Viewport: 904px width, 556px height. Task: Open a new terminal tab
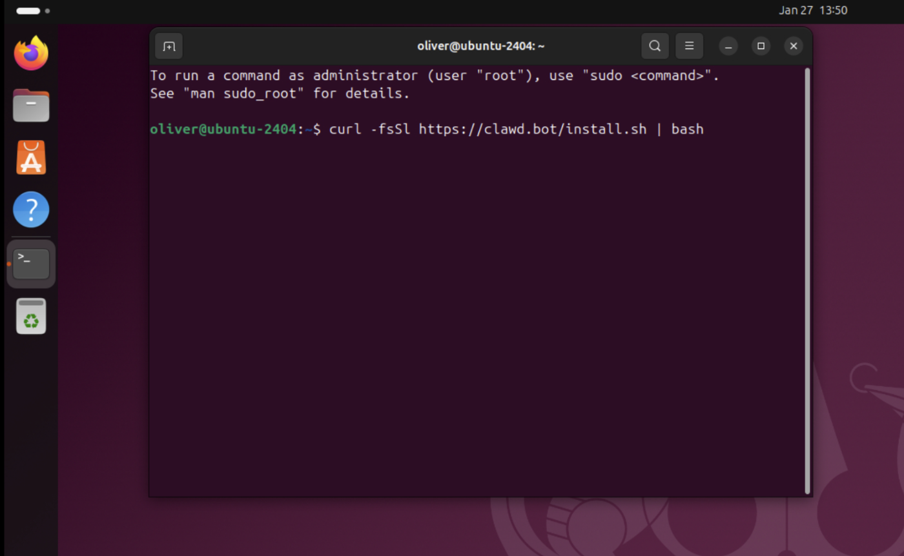[169, 46]
